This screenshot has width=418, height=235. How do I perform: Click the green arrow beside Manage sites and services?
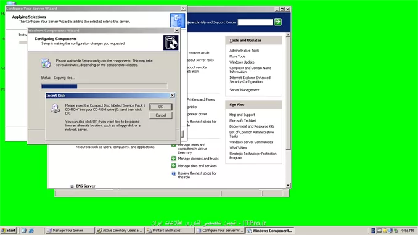click(x=173, y=166)
